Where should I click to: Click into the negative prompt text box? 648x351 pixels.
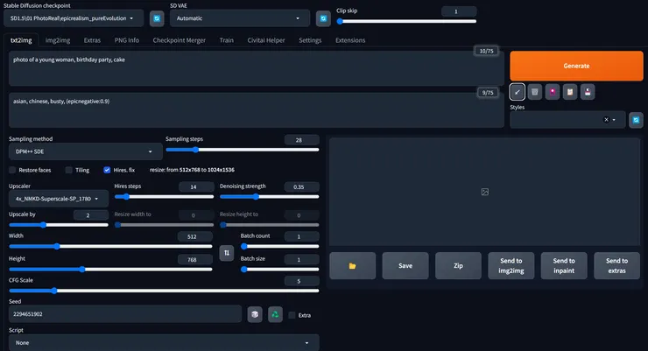click(257, 110)
